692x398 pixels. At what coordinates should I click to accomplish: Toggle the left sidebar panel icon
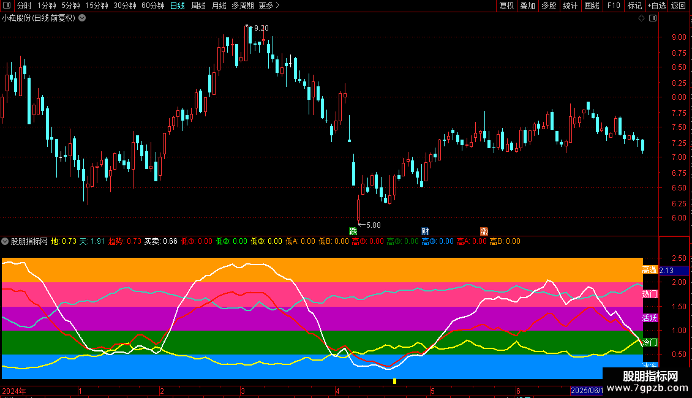pos(7,6)
